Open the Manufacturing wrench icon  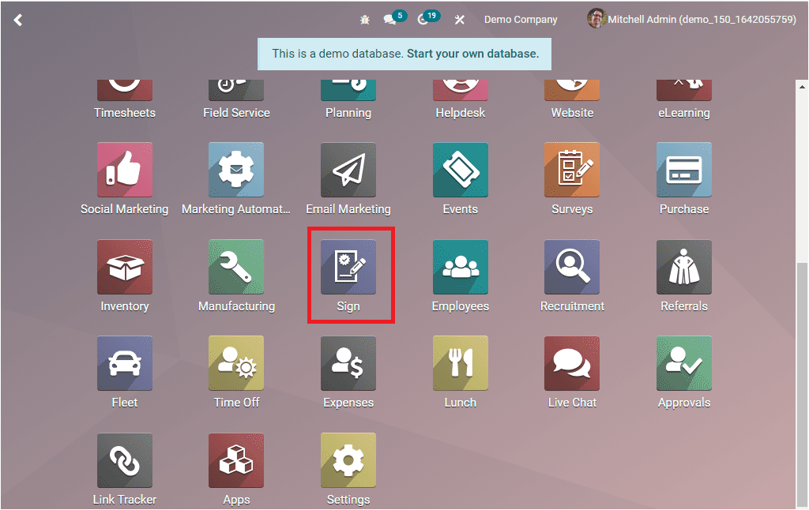click(236, 267)
